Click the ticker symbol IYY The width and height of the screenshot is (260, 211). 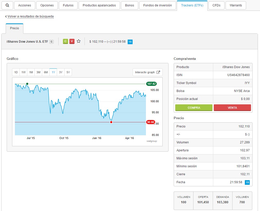click(x=247, y=83)
